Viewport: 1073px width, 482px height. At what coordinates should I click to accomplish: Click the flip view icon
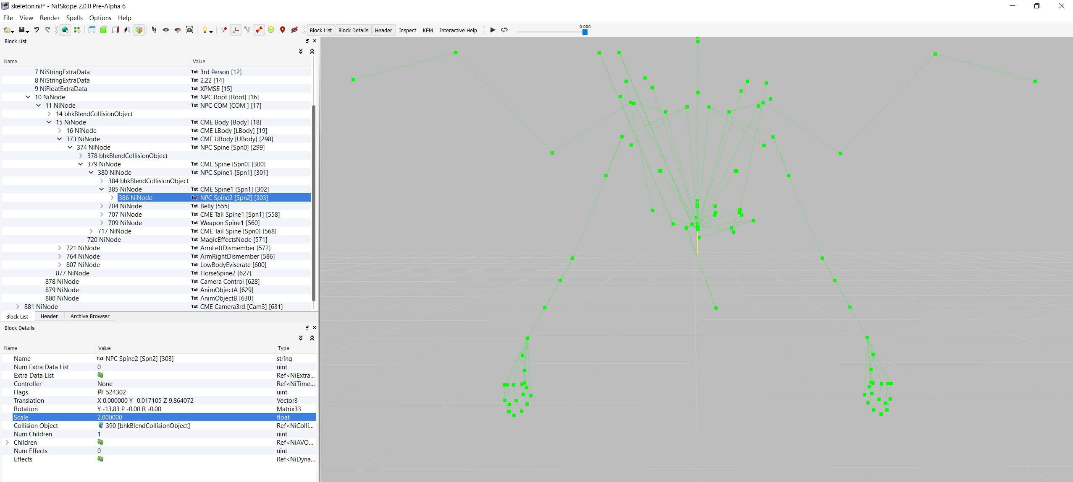[x=127, y=30]
